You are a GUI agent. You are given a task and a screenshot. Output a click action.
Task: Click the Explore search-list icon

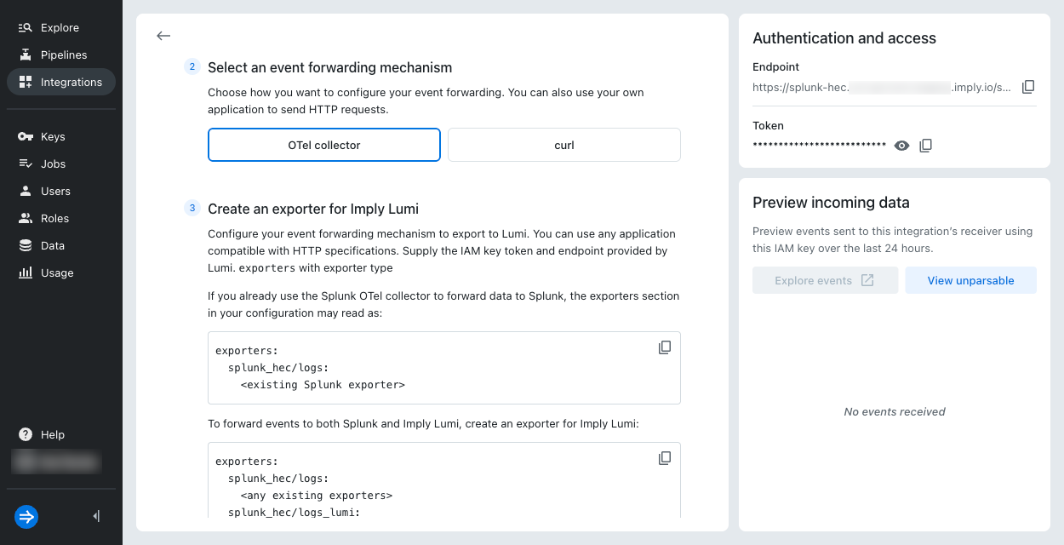(x=26, y=27)
